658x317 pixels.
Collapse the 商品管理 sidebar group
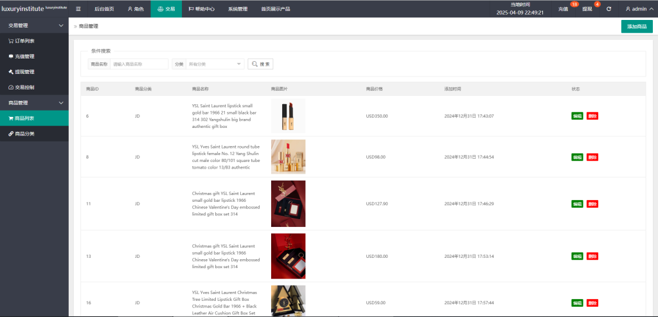[35, 102]
